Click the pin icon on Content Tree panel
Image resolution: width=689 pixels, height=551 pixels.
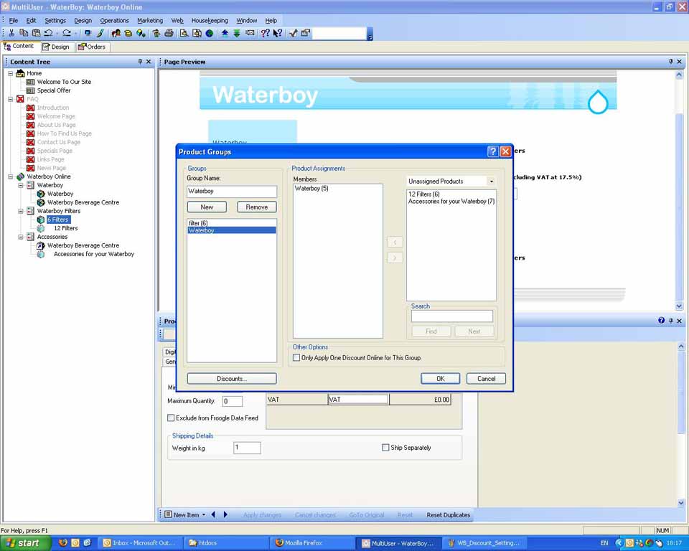point(140,62)
